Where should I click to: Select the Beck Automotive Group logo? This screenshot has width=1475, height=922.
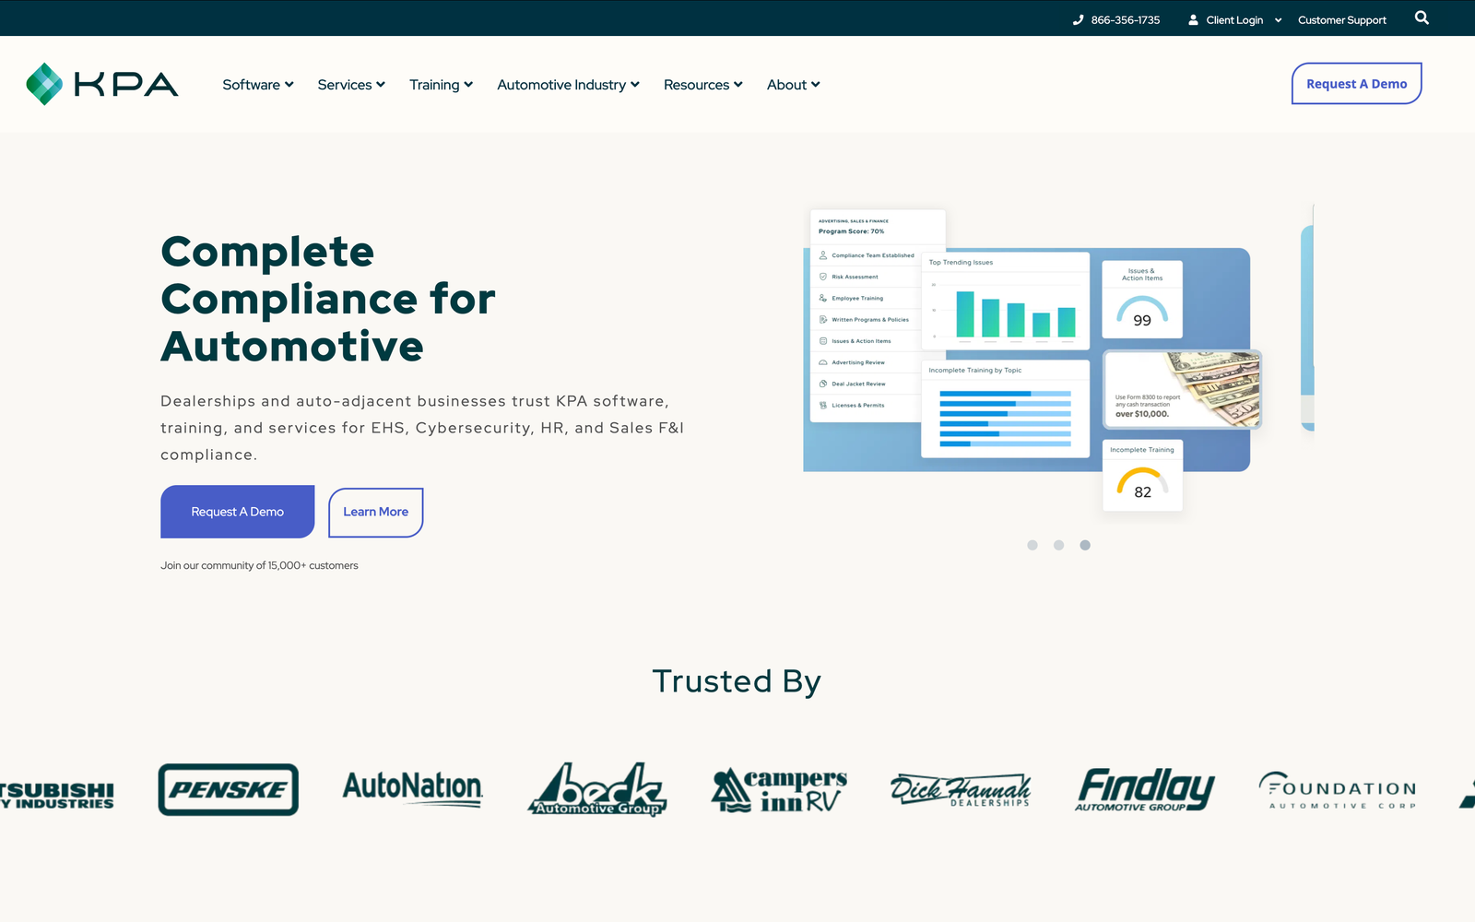tap(597, 789)
